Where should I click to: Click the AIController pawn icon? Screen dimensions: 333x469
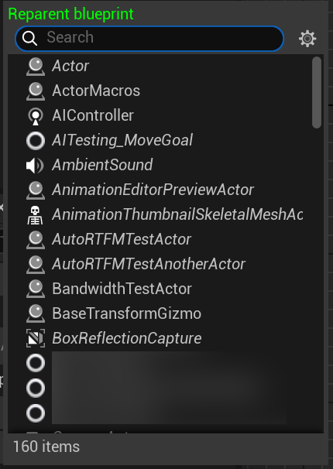pyautogui.click(x=36, y=116)
